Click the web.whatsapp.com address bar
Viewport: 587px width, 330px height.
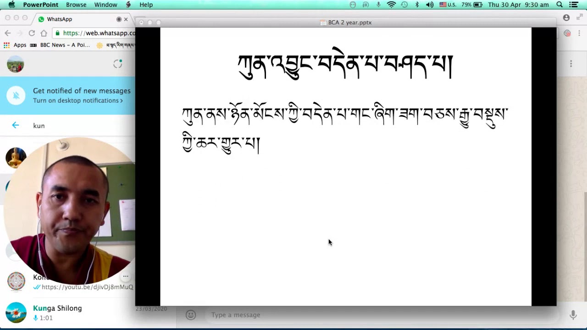pos(94,33)
